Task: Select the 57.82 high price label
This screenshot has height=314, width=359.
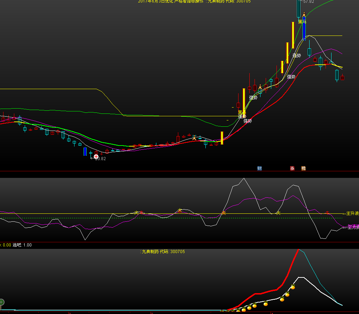Action: 309,2
